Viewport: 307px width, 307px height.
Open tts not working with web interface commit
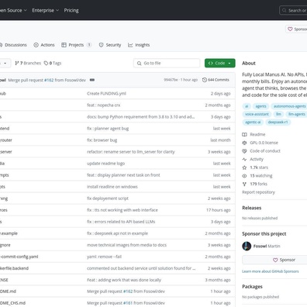122,210
